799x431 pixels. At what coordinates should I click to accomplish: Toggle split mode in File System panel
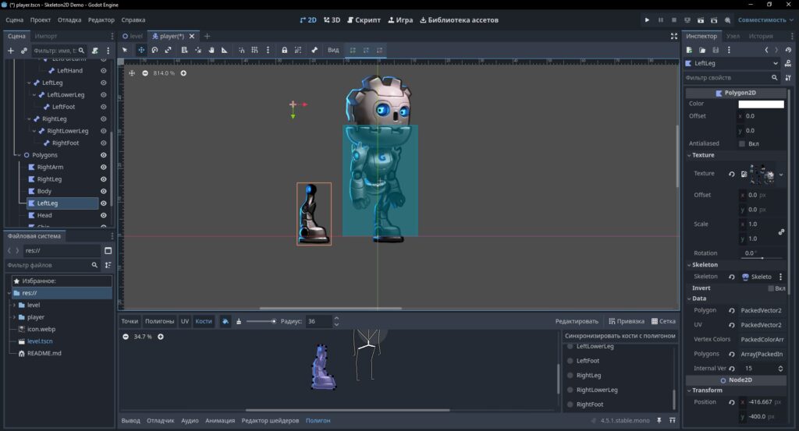pos(108,250)
